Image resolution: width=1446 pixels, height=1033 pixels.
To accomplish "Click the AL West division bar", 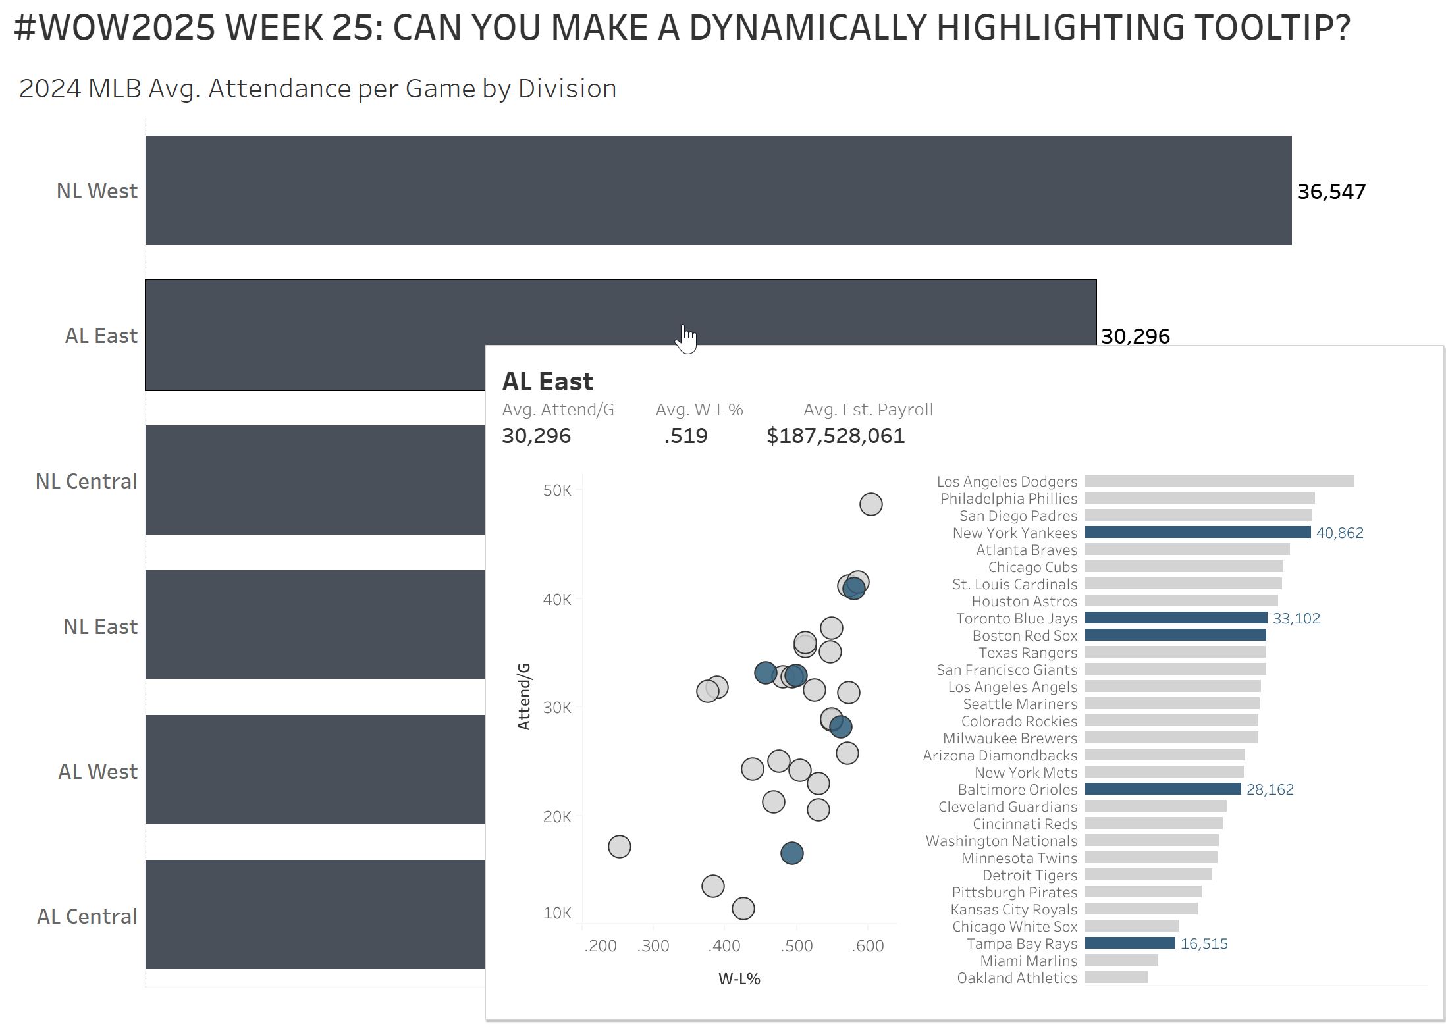I will click(315, 770).
